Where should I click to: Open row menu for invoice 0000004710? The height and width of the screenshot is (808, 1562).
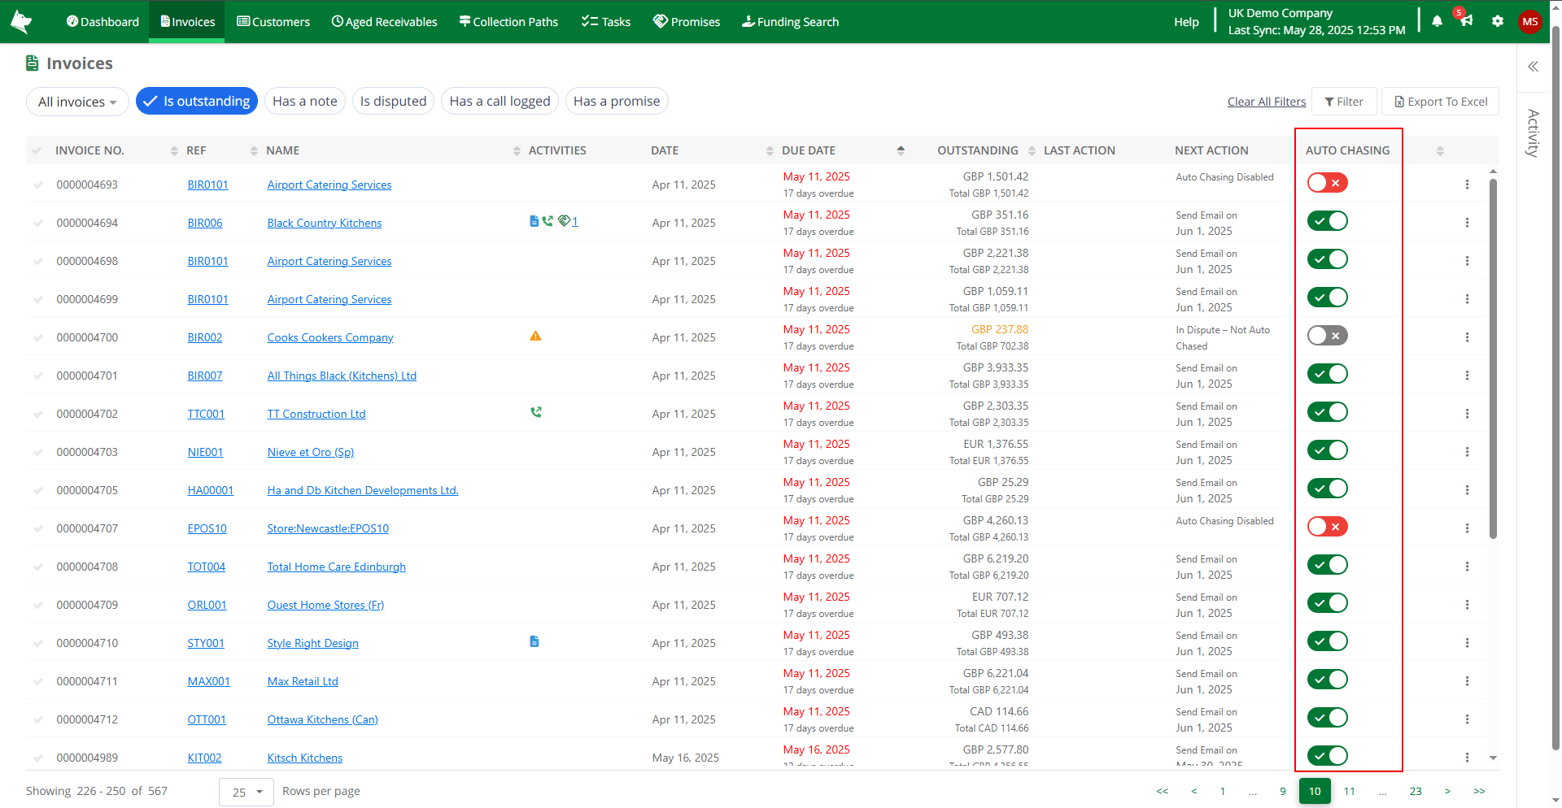[1467, 643]
